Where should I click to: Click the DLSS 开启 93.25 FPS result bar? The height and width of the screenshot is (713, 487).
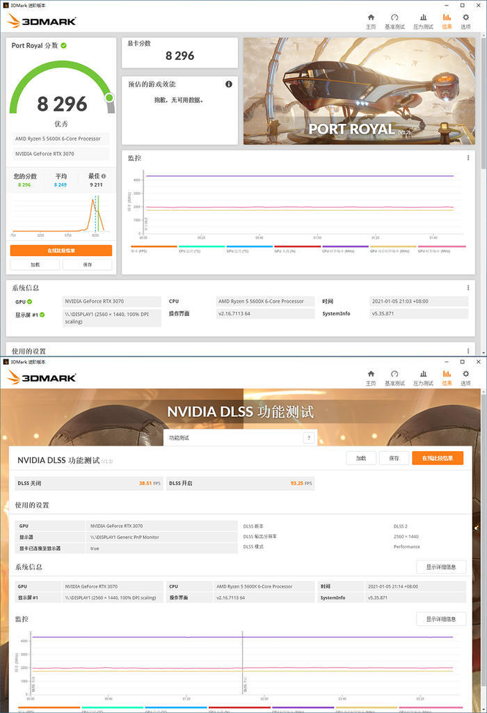(x=240, y=483)
